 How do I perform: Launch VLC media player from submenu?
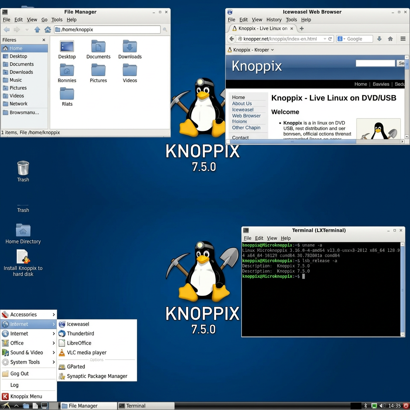[97, 352]
